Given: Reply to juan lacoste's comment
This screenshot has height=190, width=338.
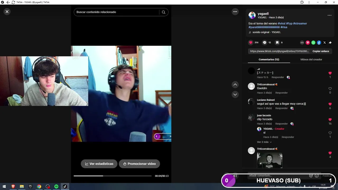Looking at the screenshot, I should click(281, 124).
